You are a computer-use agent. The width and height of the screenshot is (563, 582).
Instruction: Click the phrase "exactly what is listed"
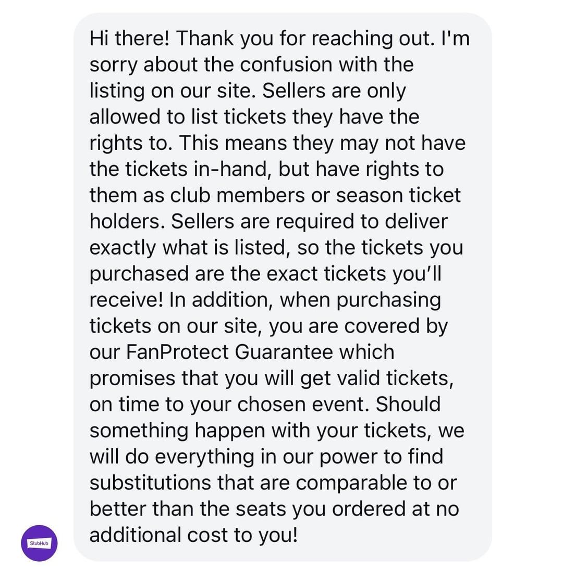187,247
